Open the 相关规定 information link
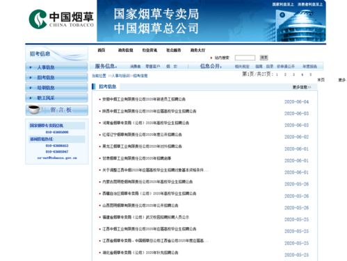Image resolution: width=347 pixels, height=261 pixels. pyautogui.click(x=242, y=67)
